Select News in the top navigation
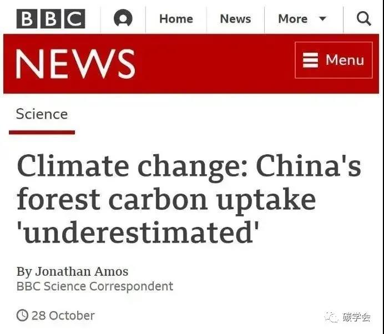This screenshot has width=384, height=334. (x=235, y=19)
